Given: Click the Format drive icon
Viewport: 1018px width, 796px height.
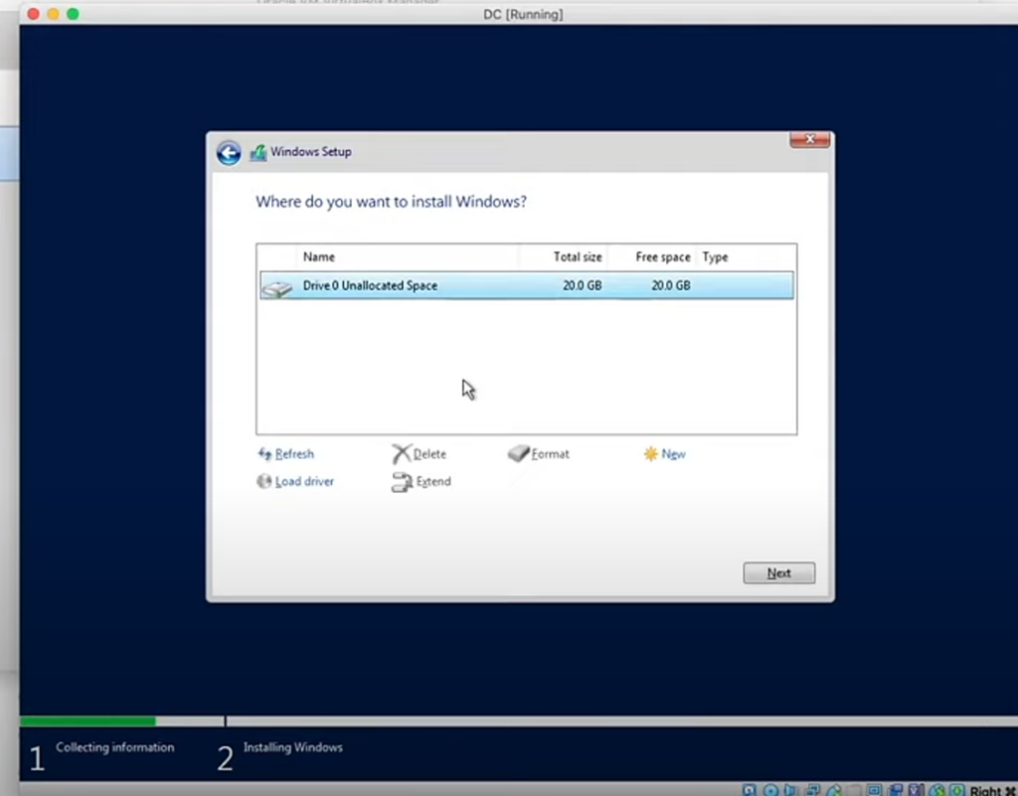Looking at the screenshot, I should pos(518,454).
